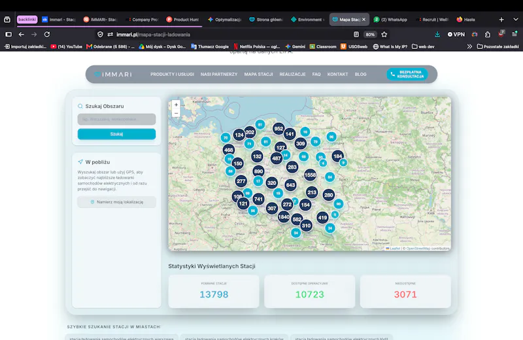Focus the Szukaj Obszaru search field
Screen dimensions: 523x340
[117, 119]
